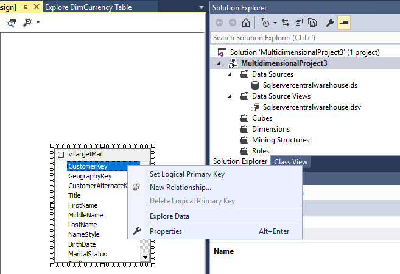Click the Mining Structures folder icon
This screenshot has width=400, height=274.
pyautogui.click(x=244, y=140)
